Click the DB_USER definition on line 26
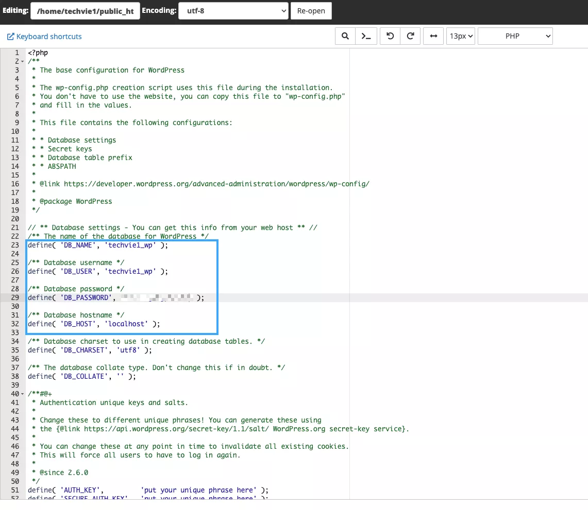 [98, 272]
